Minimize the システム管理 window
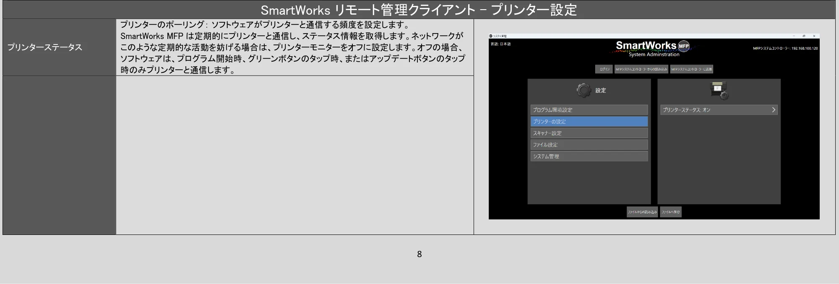Screen dimensions: 839x284 click(x=794, y=36)
